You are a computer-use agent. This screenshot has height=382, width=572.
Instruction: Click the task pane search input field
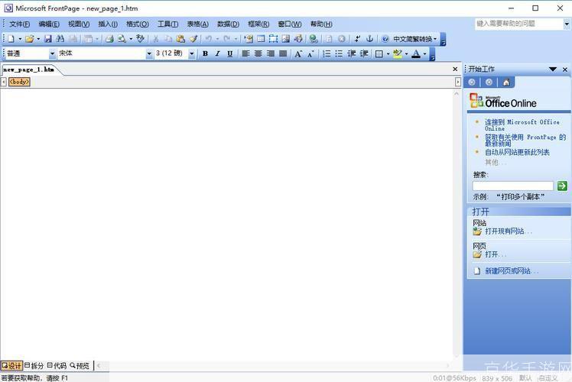pyautogui.click(x=513, y=186)
